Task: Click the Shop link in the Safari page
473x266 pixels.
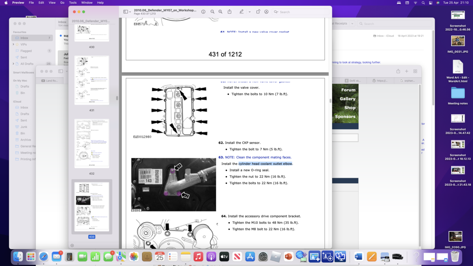Action: point(350,108)
